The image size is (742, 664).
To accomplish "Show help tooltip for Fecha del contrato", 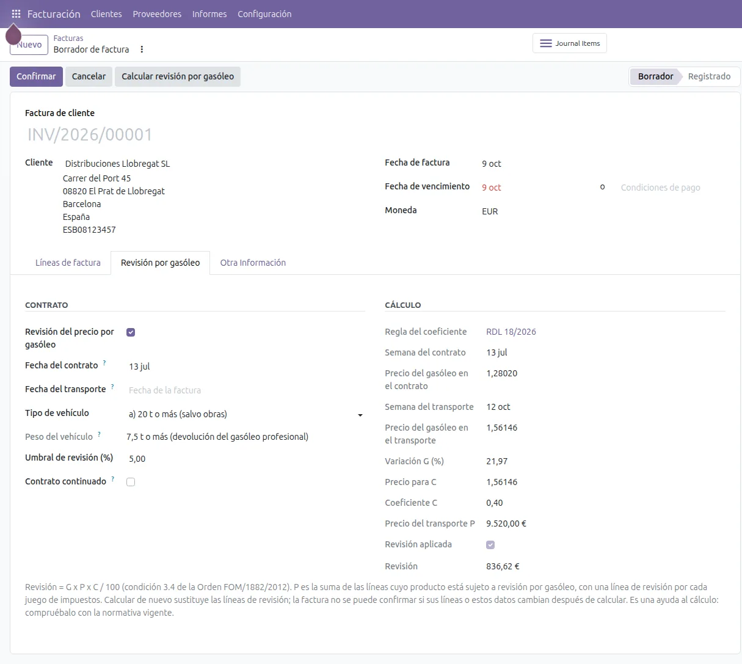I will [x=104, y=363].
